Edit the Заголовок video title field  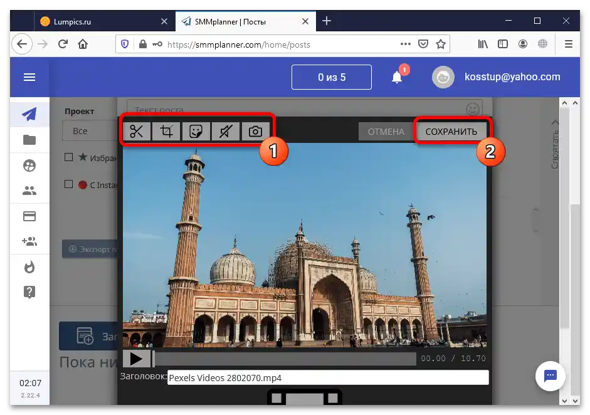click(328, 378)
